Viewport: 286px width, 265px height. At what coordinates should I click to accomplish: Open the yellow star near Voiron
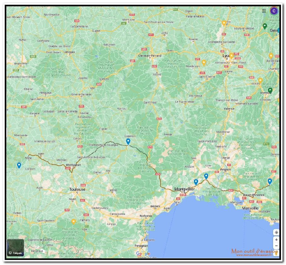260,80
